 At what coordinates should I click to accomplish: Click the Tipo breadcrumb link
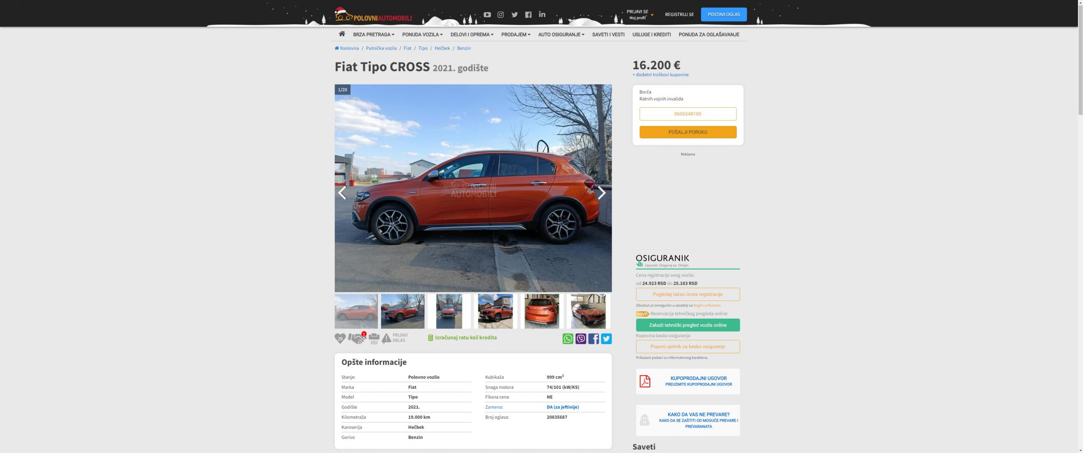click(x=423, y=48)
